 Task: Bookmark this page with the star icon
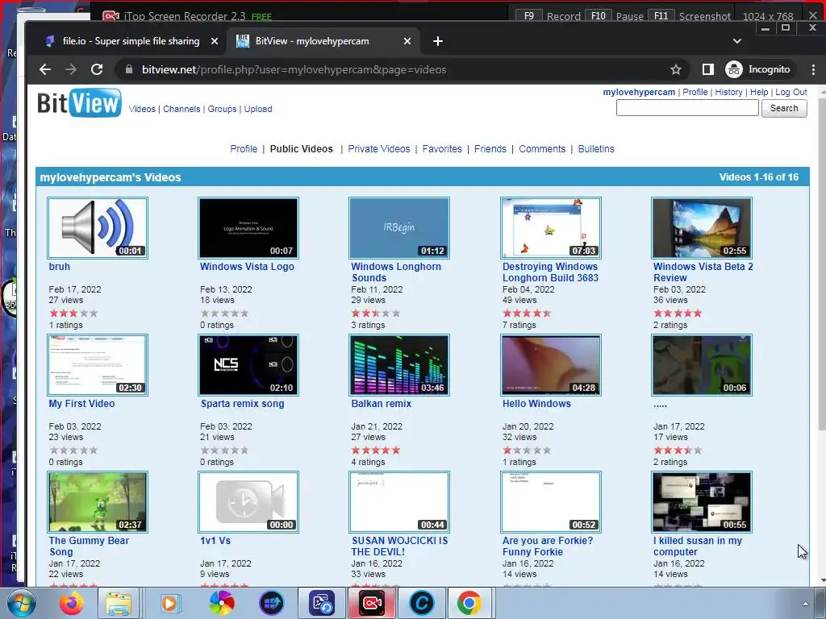(x=676, y=69)
